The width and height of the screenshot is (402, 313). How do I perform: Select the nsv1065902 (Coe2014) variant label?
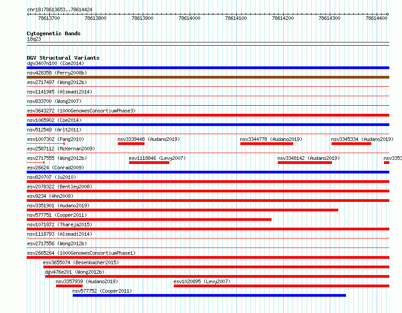pos(54,120)
